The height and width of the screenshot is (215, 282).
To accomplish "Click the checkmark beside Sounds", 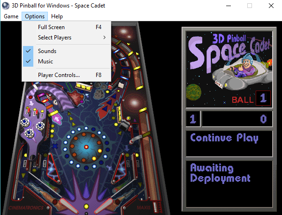I will point(28,51).
